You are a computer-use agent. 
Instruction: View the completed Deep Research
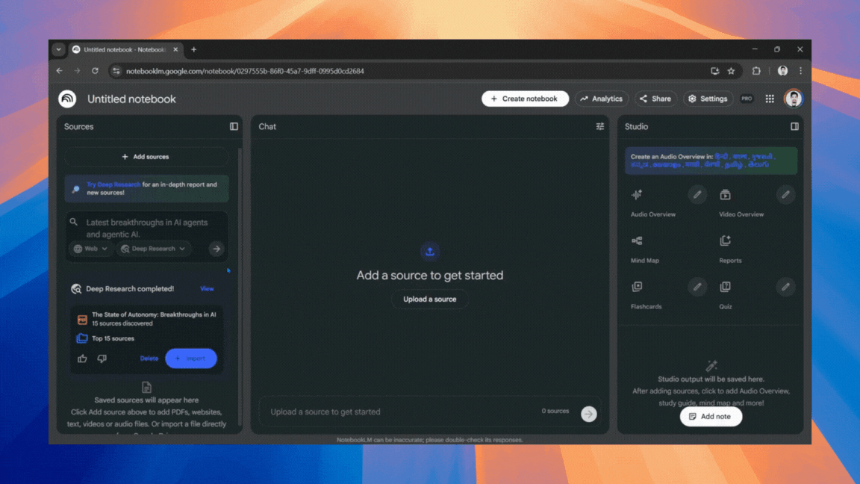pyautogui.click(x=207, y=288)
